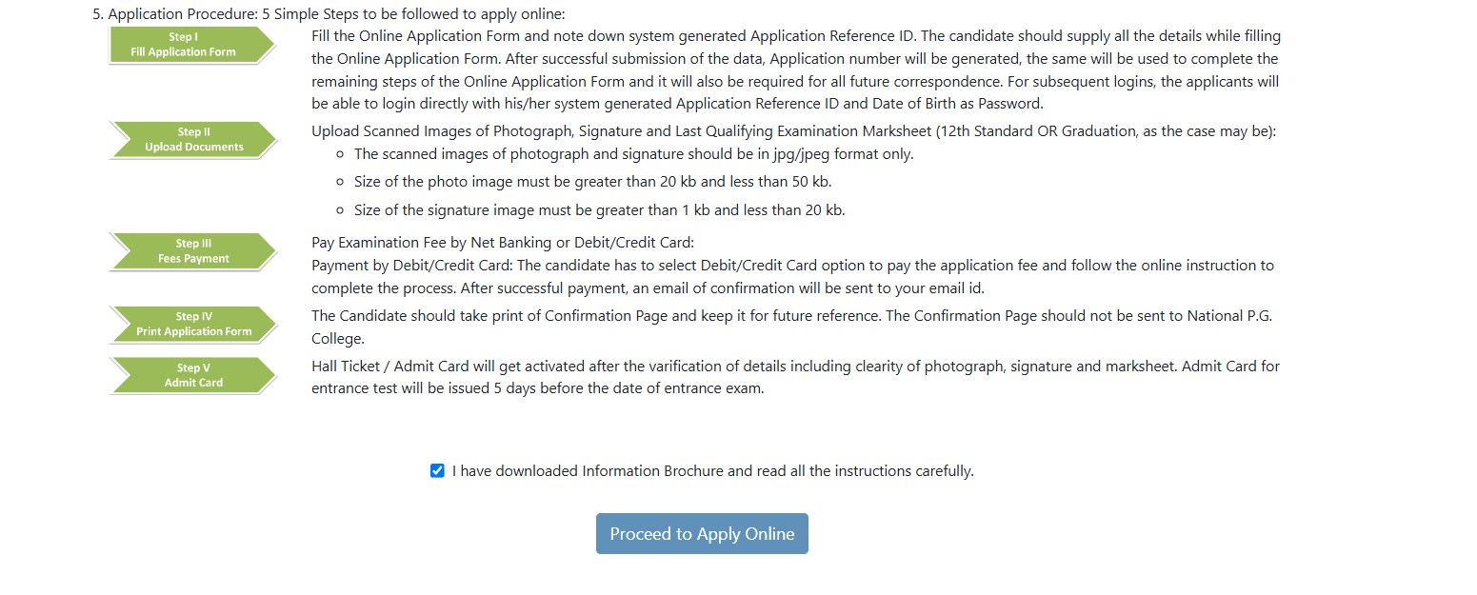
Task: Click the photo image size requirement line
Action: click(x=599, y=182)
